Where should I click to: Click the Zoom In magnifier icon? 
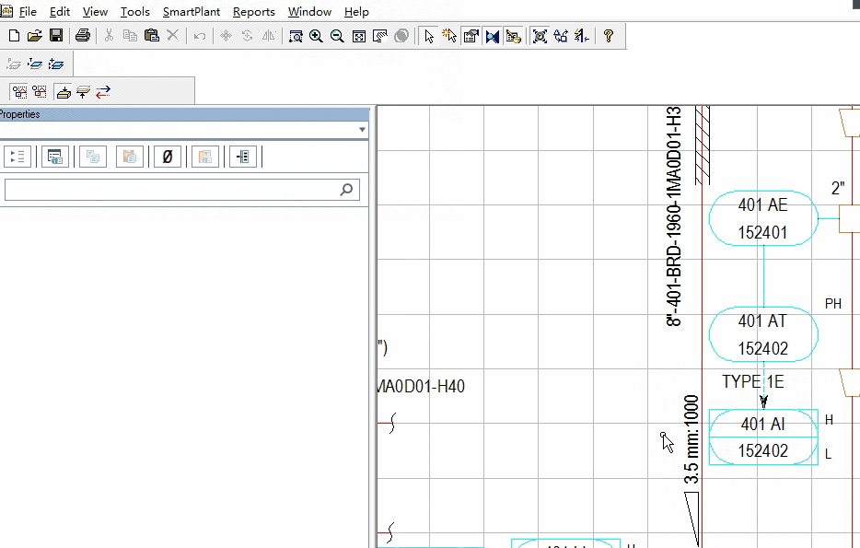(x=316, y=36)
